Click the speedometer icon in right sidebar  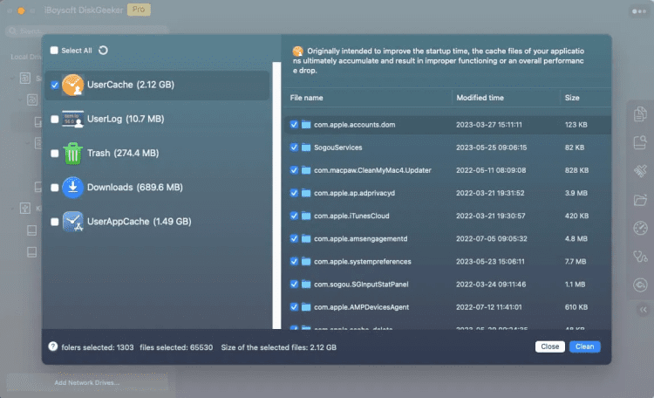(x=640, y=228)
